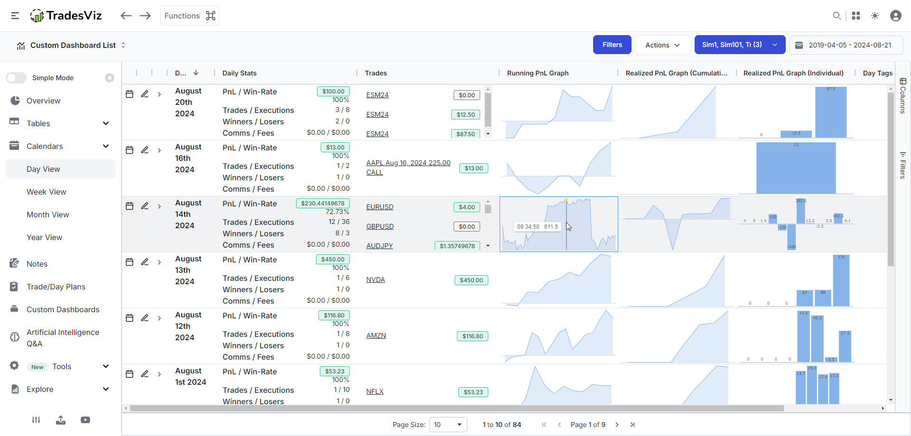911x436 pixels.
Task: Select Month View
Action: pyautogui.click(x=48, y=214)
